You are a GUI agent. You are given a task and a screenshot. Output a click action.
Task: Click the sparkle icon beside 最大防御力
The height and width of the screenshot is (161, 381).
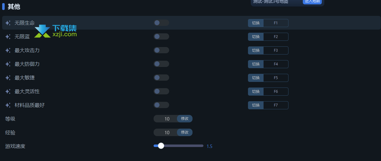tap(8, 64)
